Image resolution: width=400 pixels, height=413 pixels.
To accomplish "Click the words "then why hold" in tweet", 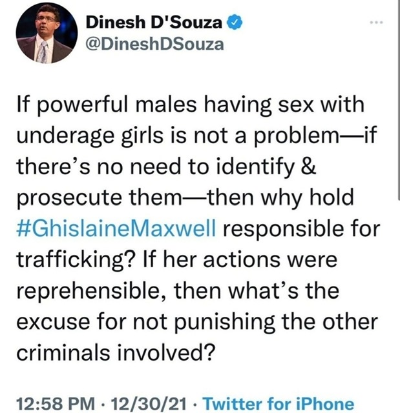I will click(x=280, y=197).
